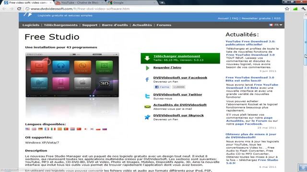Click the Accueil header link
This screenshot has height=172, width=307.
(x=223, y=18)
